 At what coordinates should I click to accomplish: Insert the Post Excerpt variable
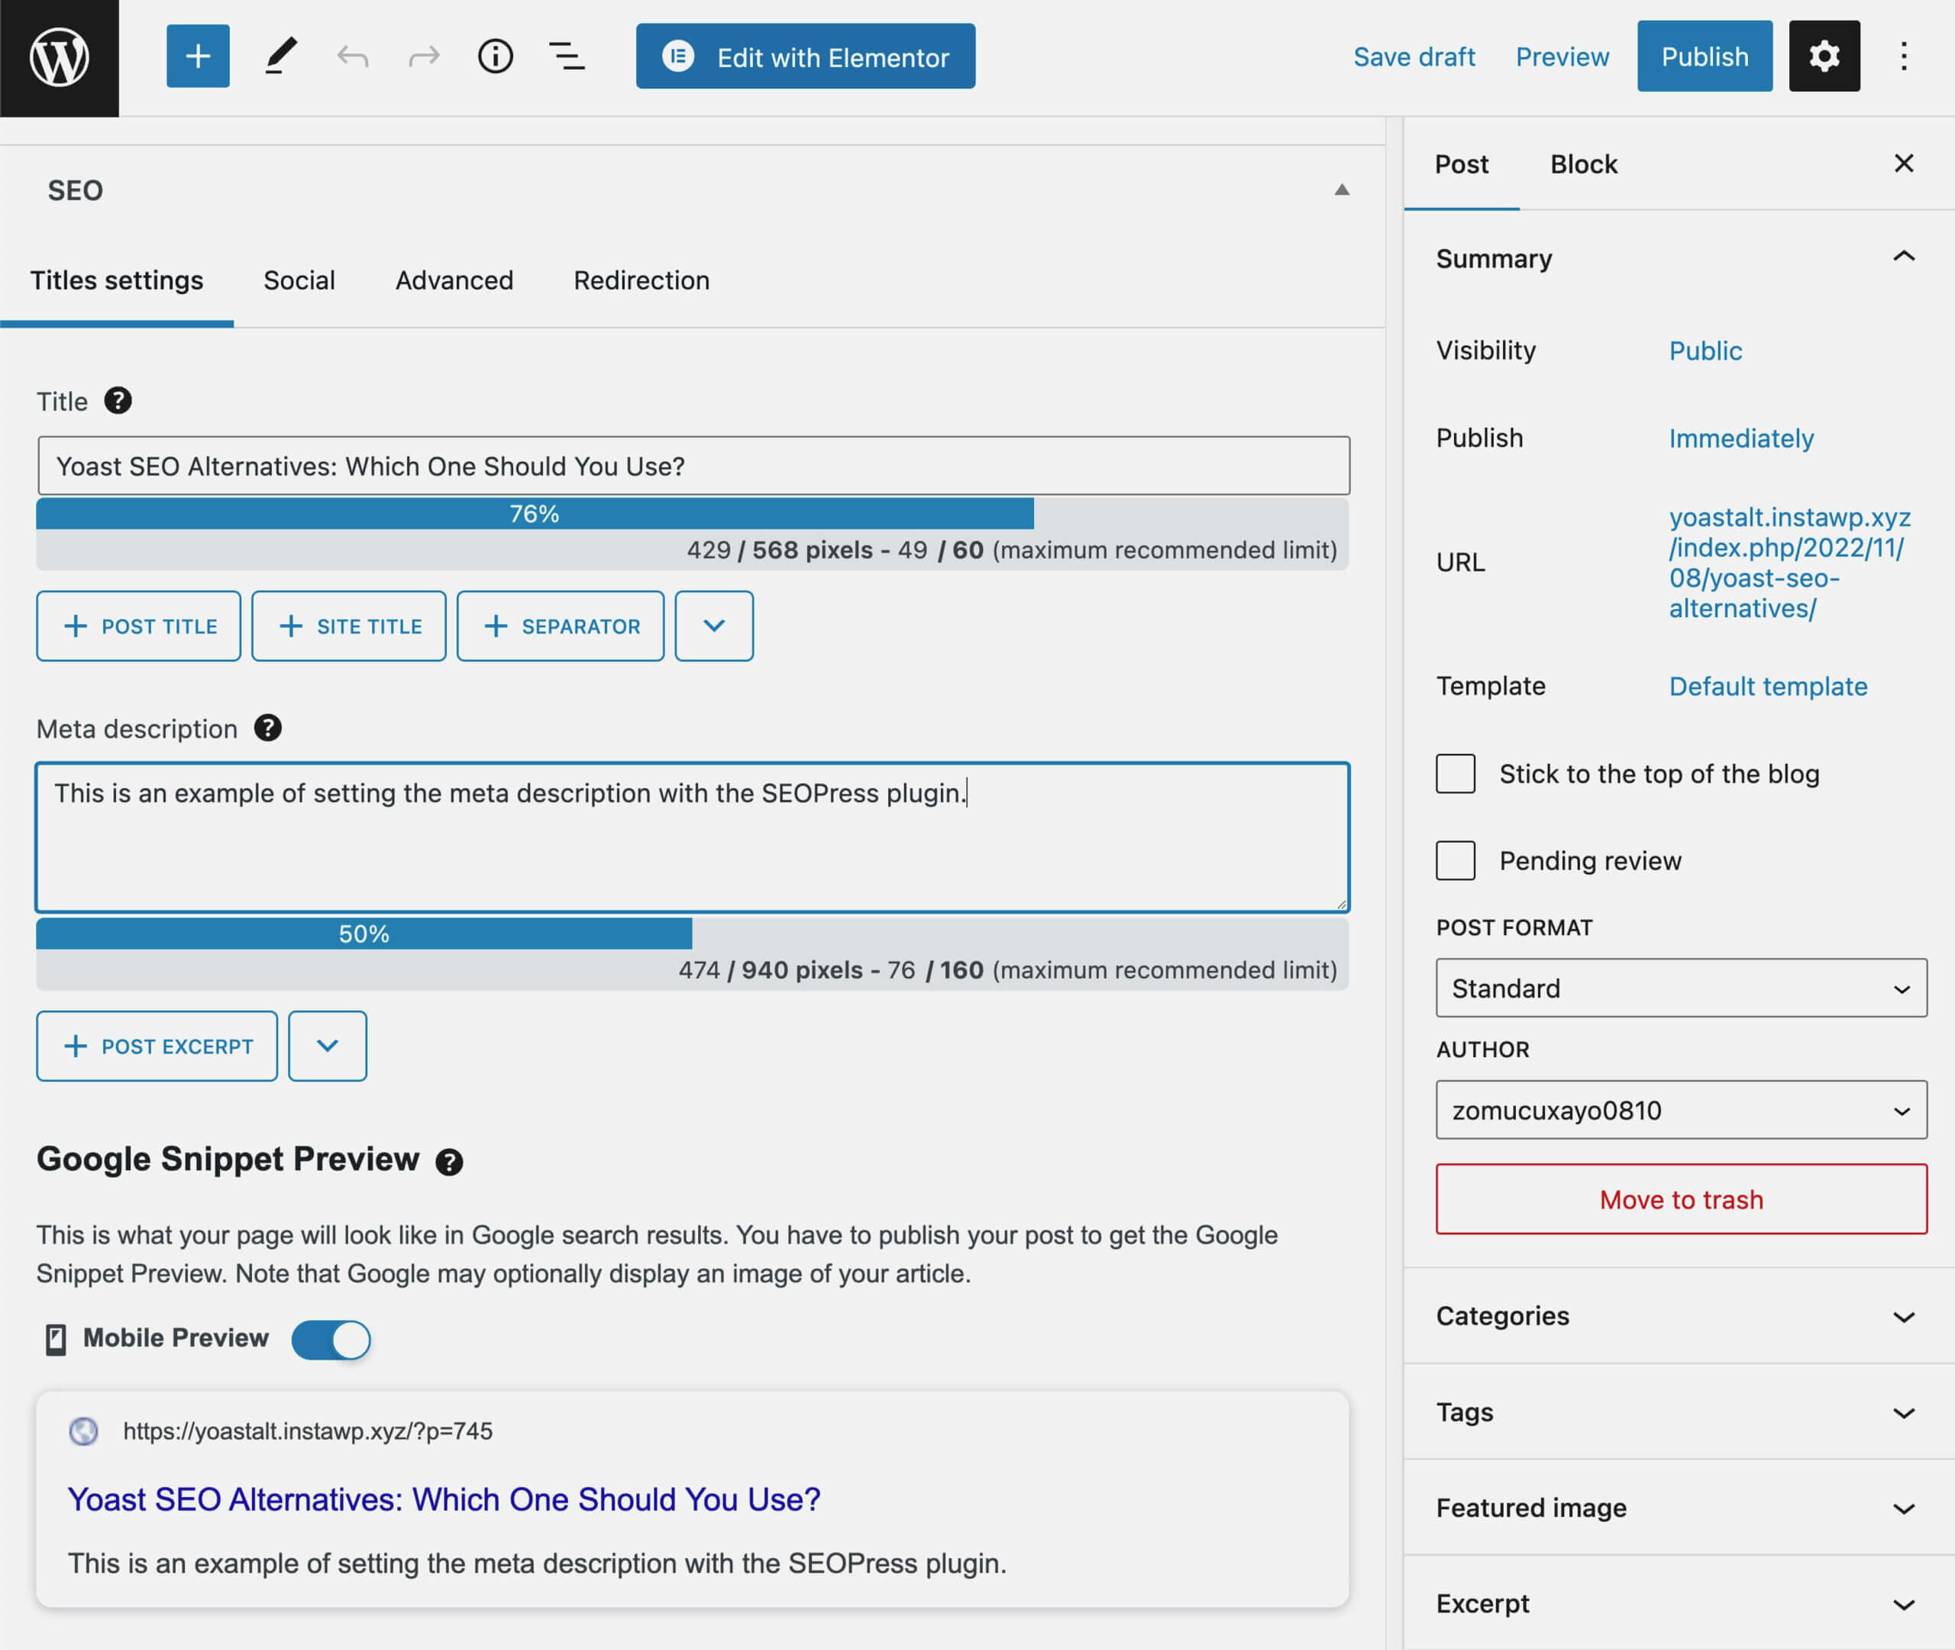[157, 1046]
